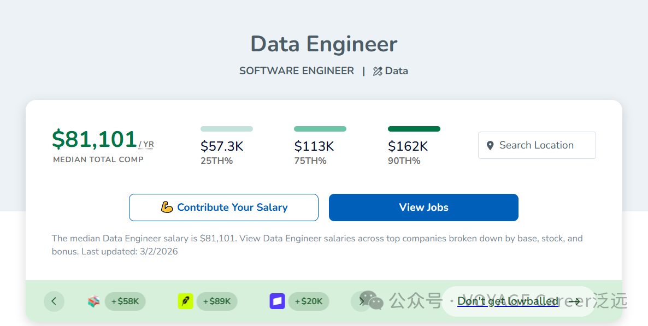Click the company logo beside +$58K

click(x=94, y=301)
